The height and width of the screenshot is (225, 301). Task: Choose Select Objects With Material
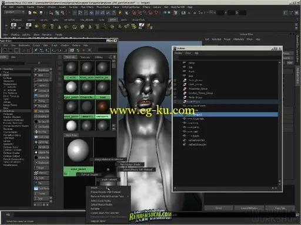click(138, 169)
